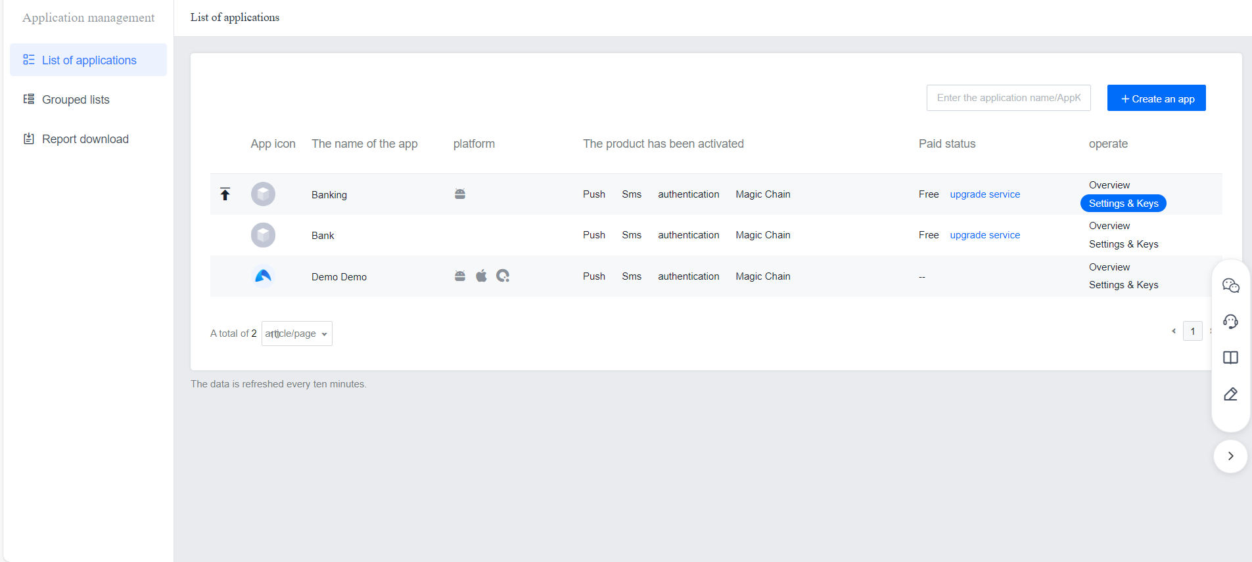Expand the article/page size dropdown
This screenshot has height=562, width=1252.
pos(297,334)
